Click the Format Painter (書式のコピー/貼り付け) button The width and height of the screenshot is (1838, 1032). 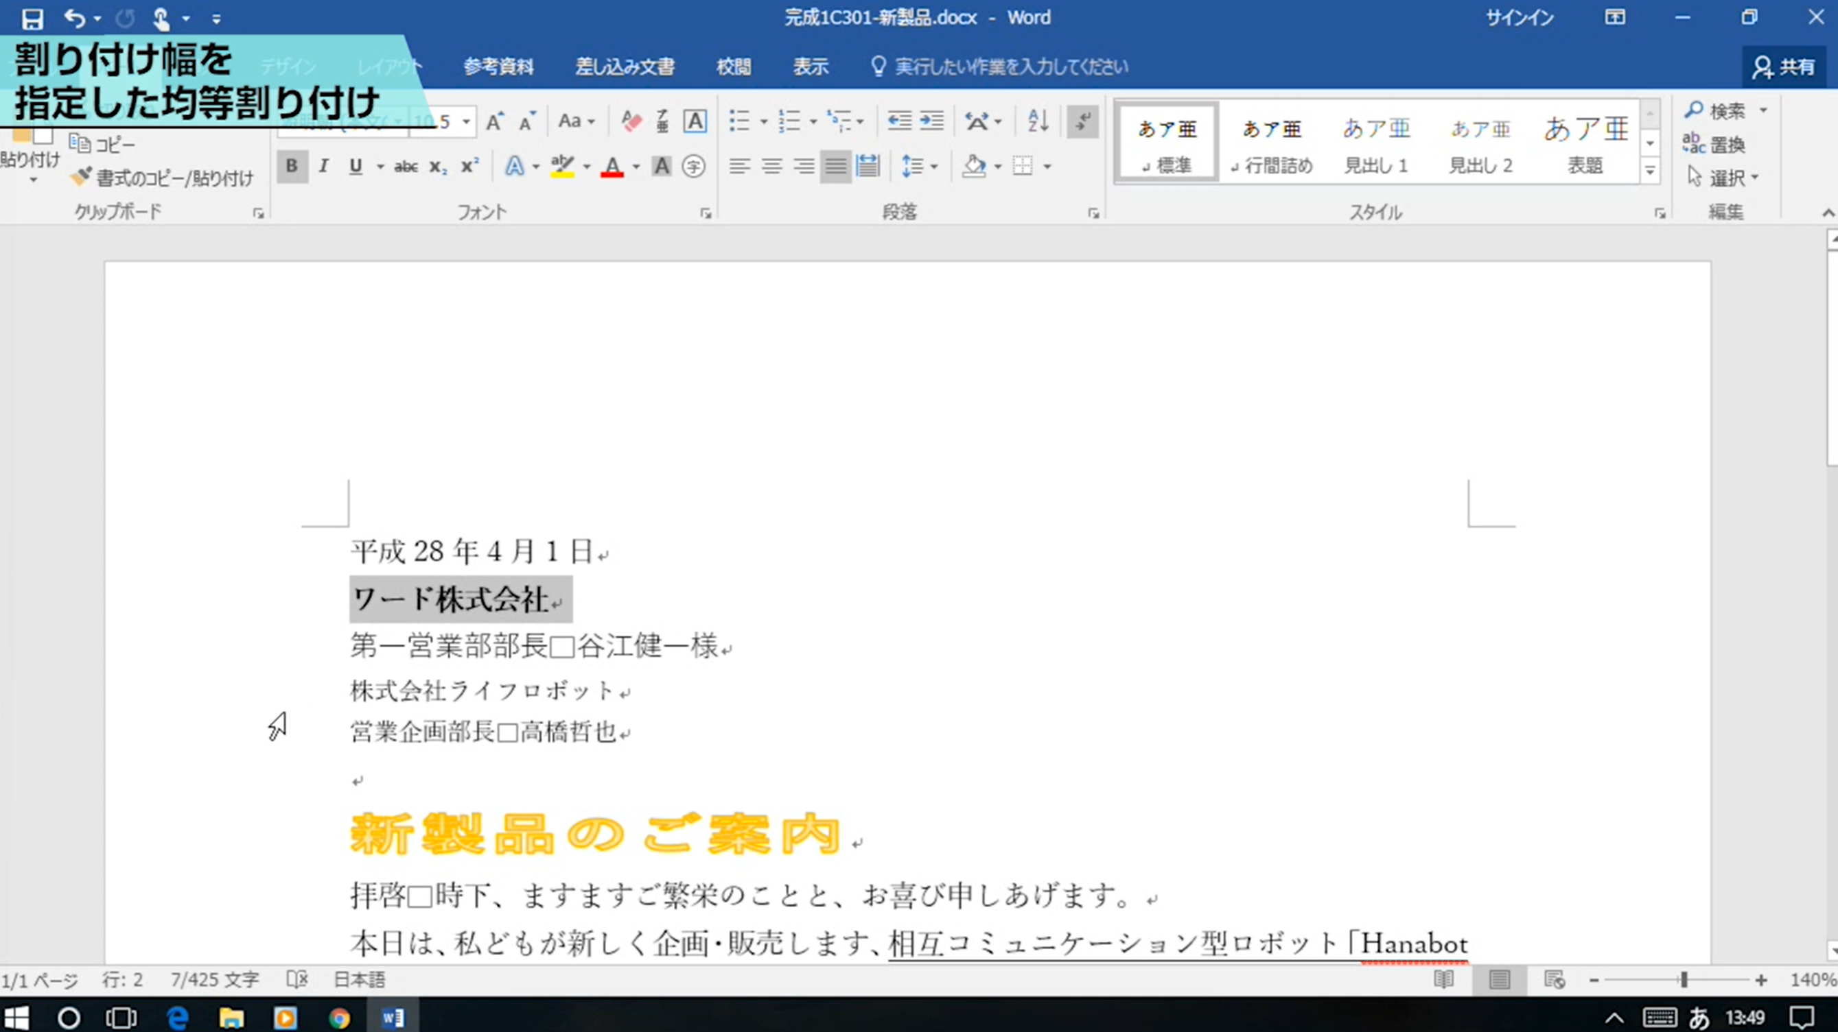coord(163,178)
